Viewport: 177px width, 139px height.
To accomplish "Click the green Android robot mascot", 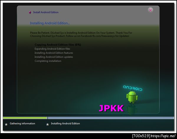I will pyautogui.click(x=132, y=97).
